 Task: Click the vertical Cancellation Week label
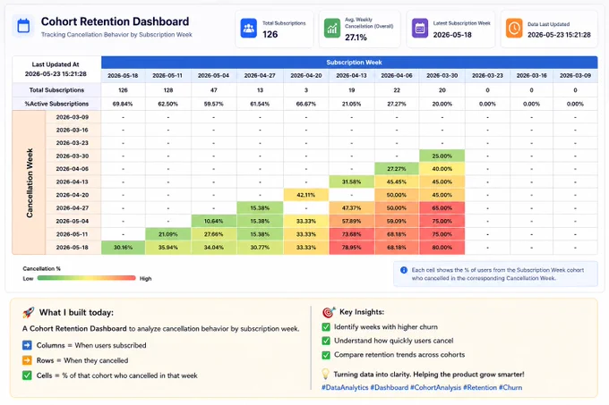pos(30,182)
